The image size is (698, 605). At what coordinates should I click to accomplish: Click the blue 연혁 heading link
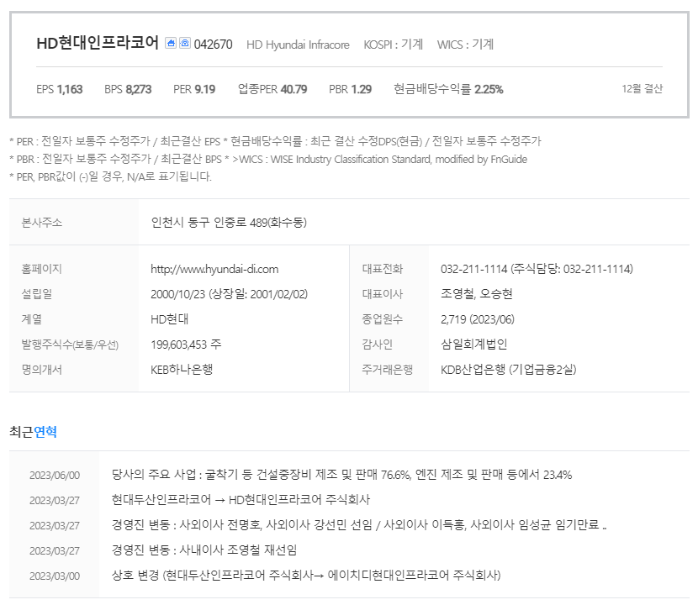(x=45, y=432)
